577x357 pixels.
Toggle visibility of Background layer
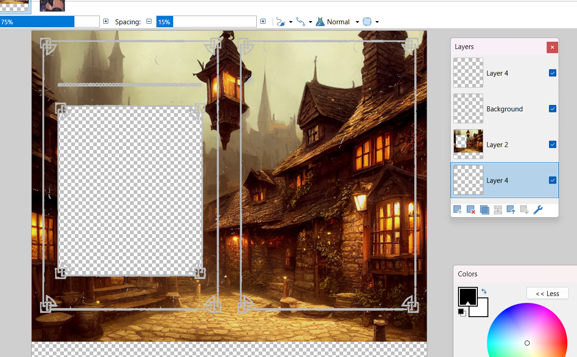click(553, 109)
